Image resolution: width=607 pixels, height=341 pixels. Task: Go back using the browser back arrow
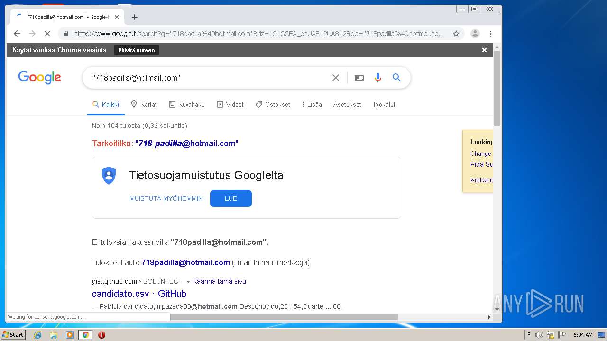point(17,34)
